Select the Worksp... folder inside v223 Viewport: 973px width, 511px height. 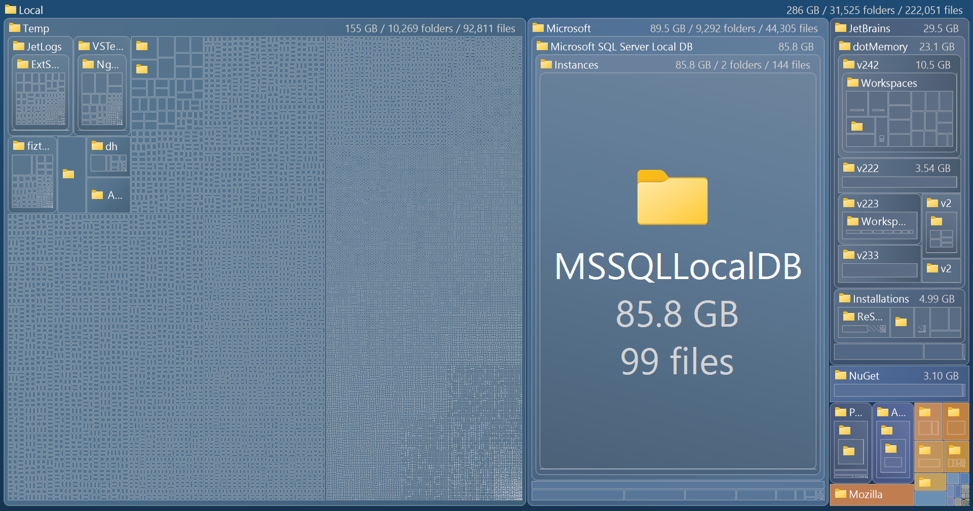[853, 221]
